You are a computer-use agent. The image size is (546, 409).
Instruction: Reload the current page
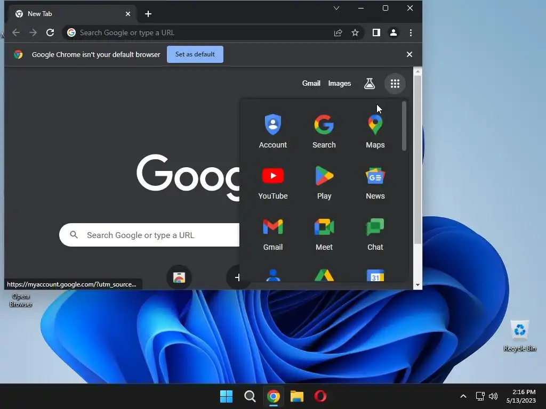50,32
